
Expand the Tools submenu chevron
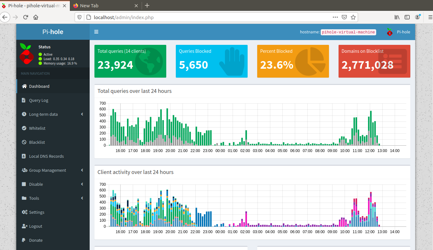tap(82, 198)
